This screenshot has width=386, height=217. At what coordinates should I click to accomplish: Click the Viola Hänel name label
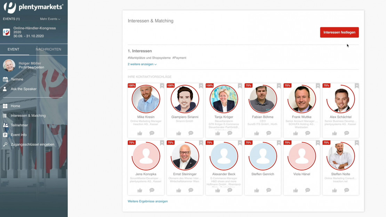pos(301,174)
